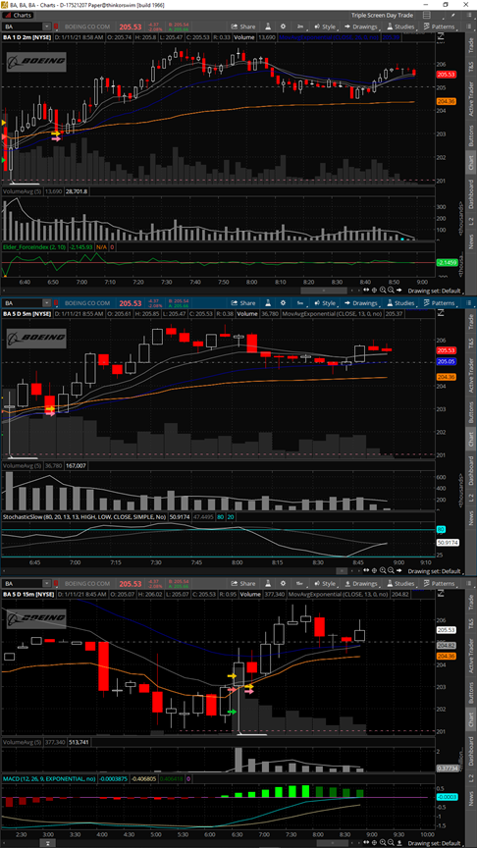Zoom out on the 15m chart

point(391,842)
